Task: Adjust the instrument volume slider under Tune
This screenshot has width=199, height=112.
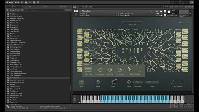Action: pyautogui.click(x=172, y=16)
